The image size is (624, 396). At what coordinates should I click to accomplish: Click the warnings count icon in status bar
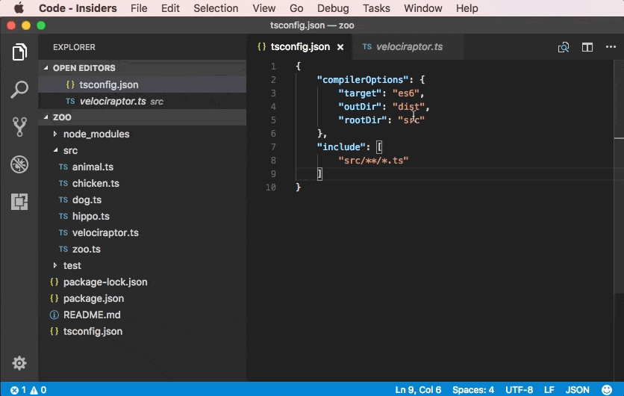click(34, 390)
